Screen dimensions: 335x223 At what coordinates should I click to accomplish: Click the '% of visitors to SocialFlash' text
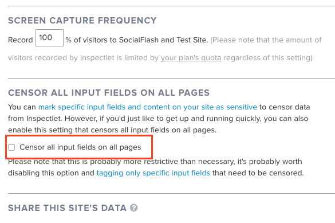point(137,40)
